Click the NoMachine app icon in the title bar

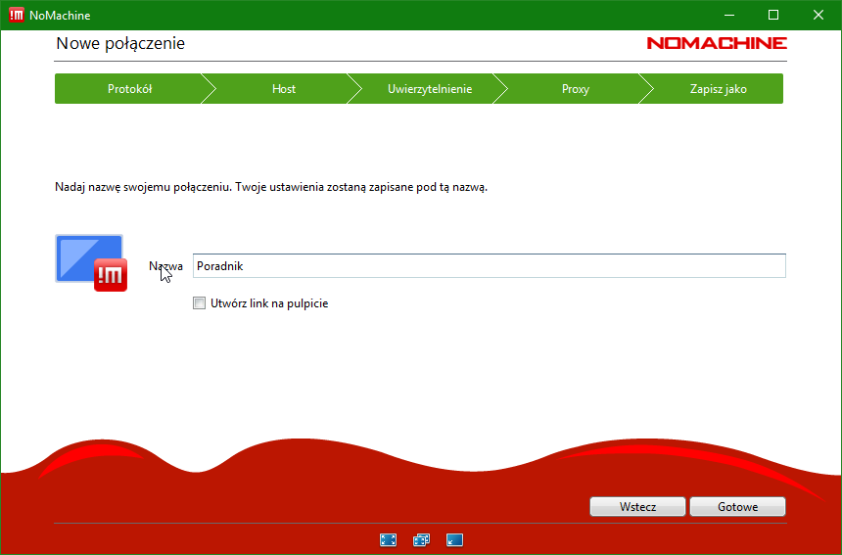click(17, 15)
